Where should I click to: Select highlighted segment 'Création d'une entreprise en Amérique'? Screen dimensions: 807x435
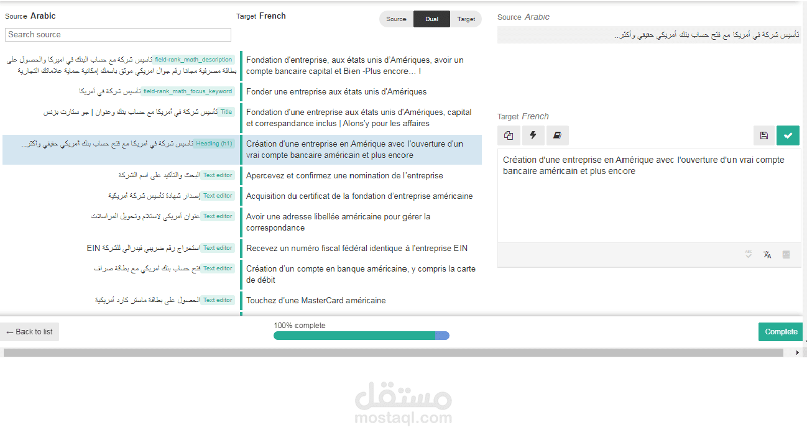[x=354, y=149]
